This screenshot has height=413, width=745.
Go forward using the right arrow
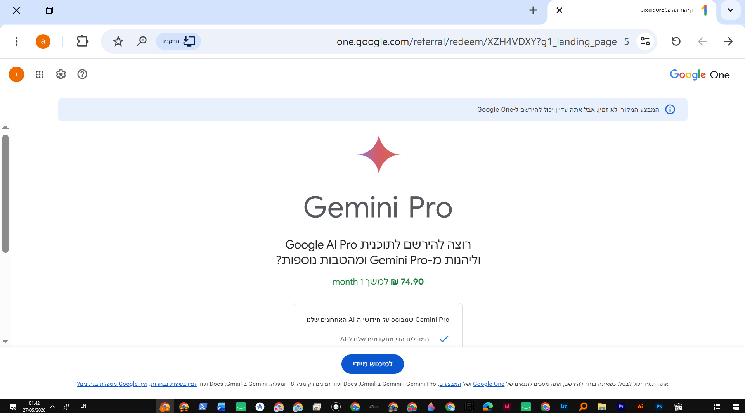click(x=728, y=41)
